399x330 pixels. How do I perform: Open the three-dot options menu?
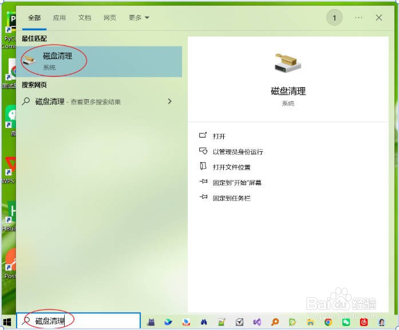[x=358, y=18]
